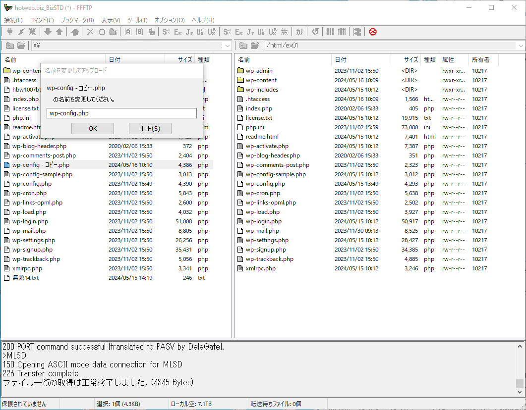Open the ブックマーク(B) menu
This screenshot has height=410, width=526.
pos(77,20)
